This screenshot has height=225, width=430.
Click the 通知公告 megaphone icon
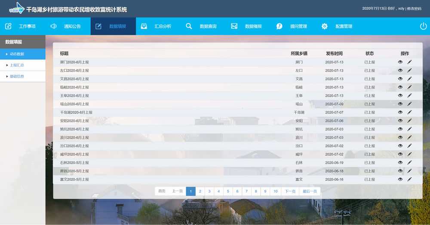click(53, 26)
